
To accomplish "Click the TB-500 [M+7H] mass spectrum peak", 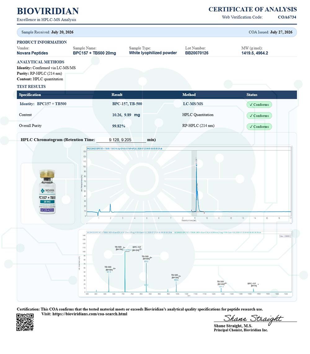I will tap(125, 272).
